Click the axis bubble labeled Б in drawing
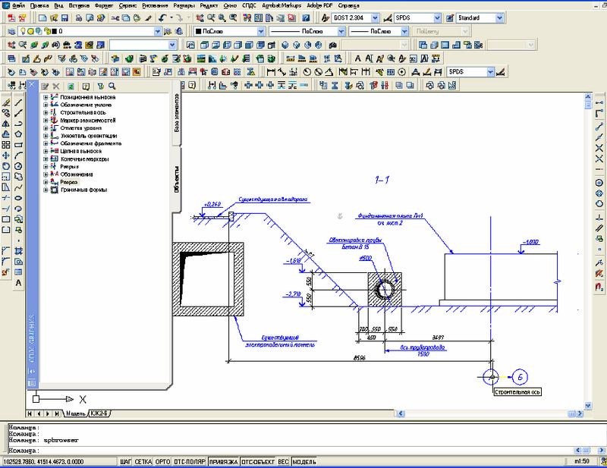 [x=520, y=377]
